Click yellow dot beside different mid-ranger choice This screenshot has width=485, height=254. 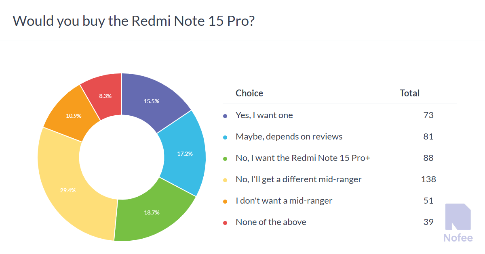225,180
